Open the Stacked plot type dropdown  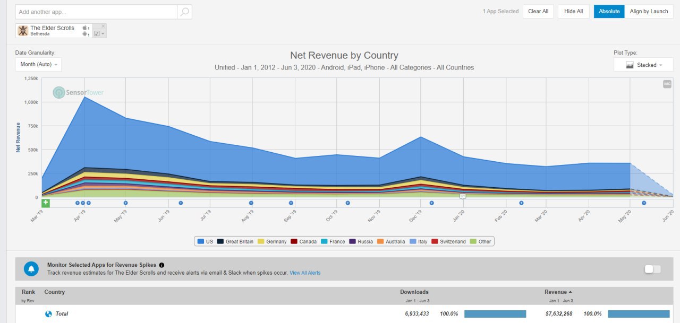pyautogui.click(x=644, y=65)
